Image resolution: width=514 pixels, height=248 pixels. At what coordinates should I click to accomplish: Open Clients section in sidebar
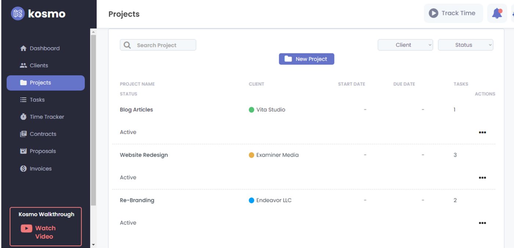pyautogui.click(x=39, y=66)
